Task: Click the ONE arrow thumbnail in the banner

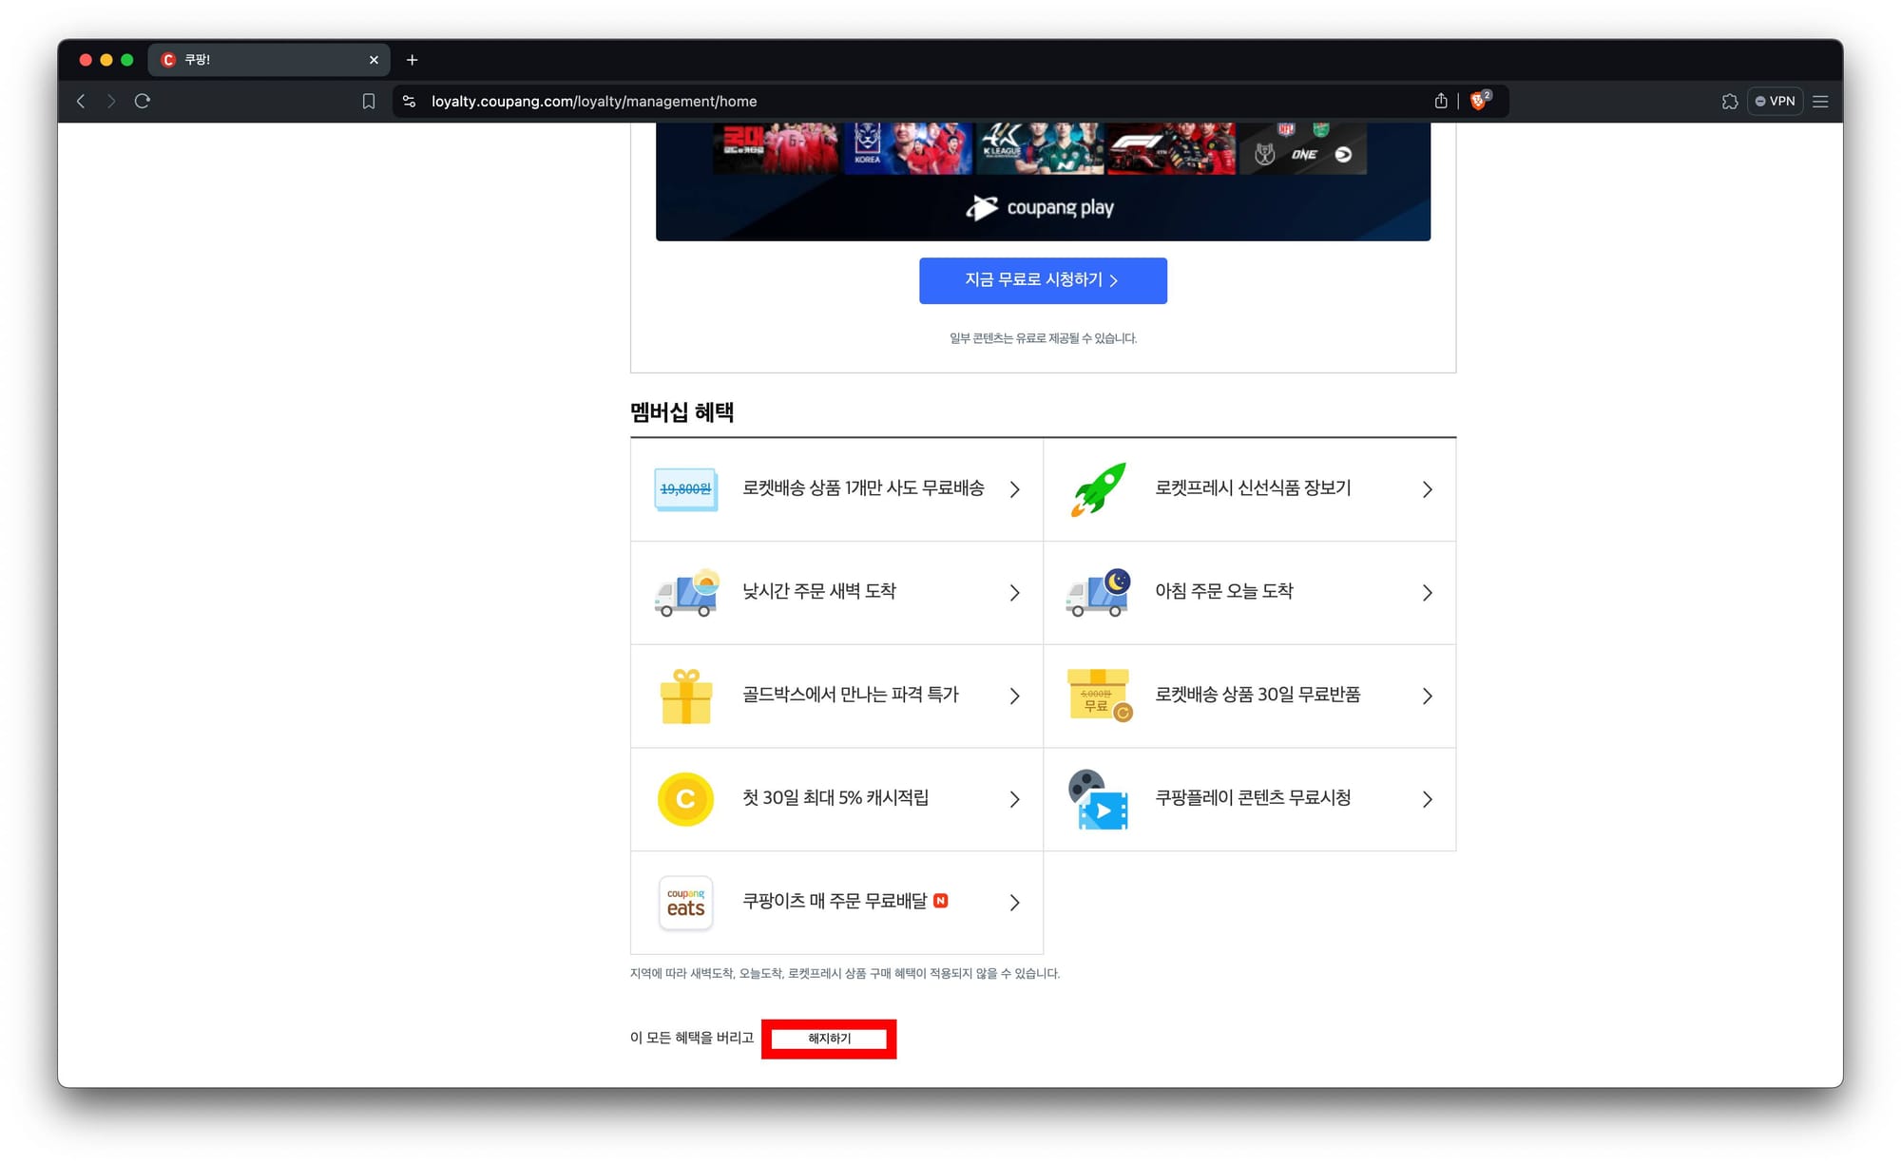Action: [1303, 149]
